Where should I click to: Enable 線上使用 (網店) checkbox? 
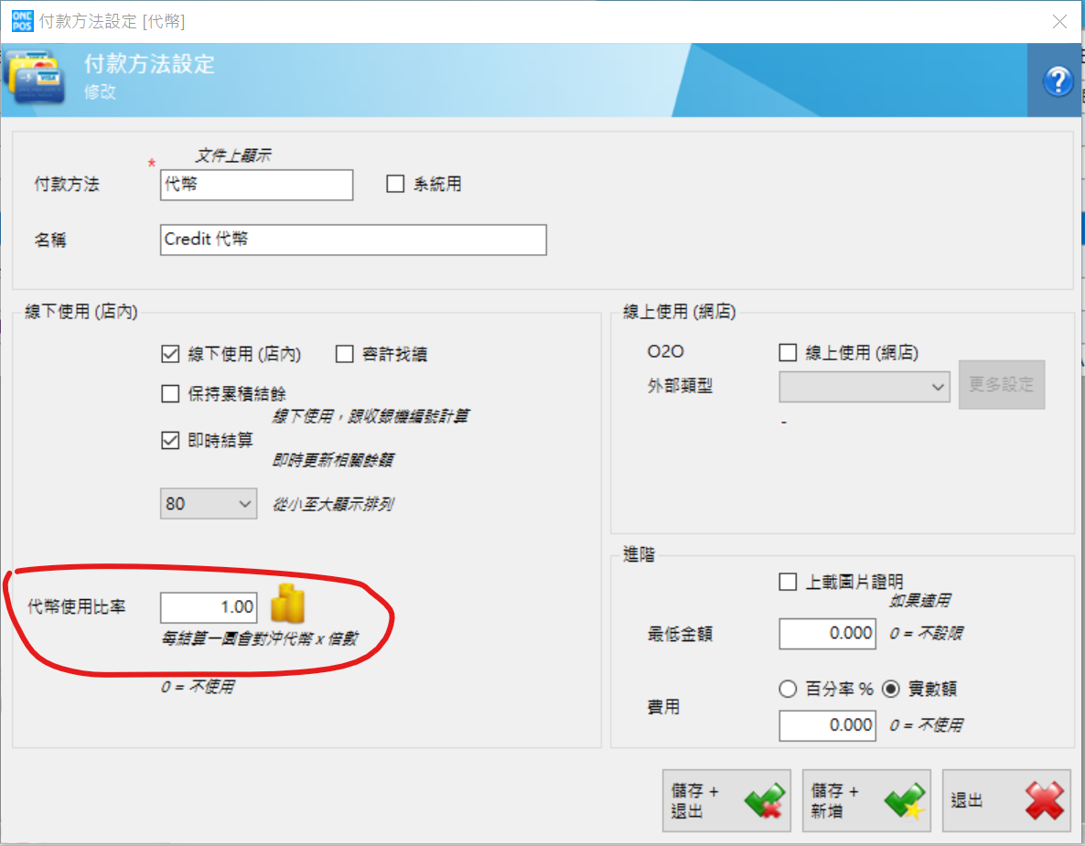pyautogui.click(x=788, y=353)
